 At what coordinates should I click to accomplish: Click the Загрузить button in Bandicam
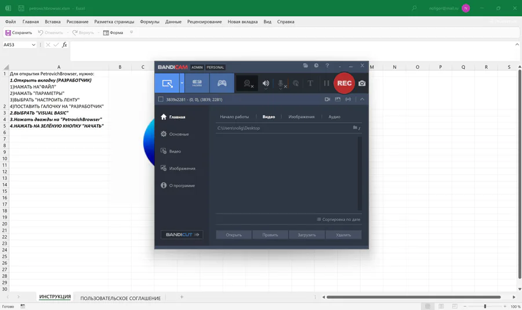click(x=307, y=235)
